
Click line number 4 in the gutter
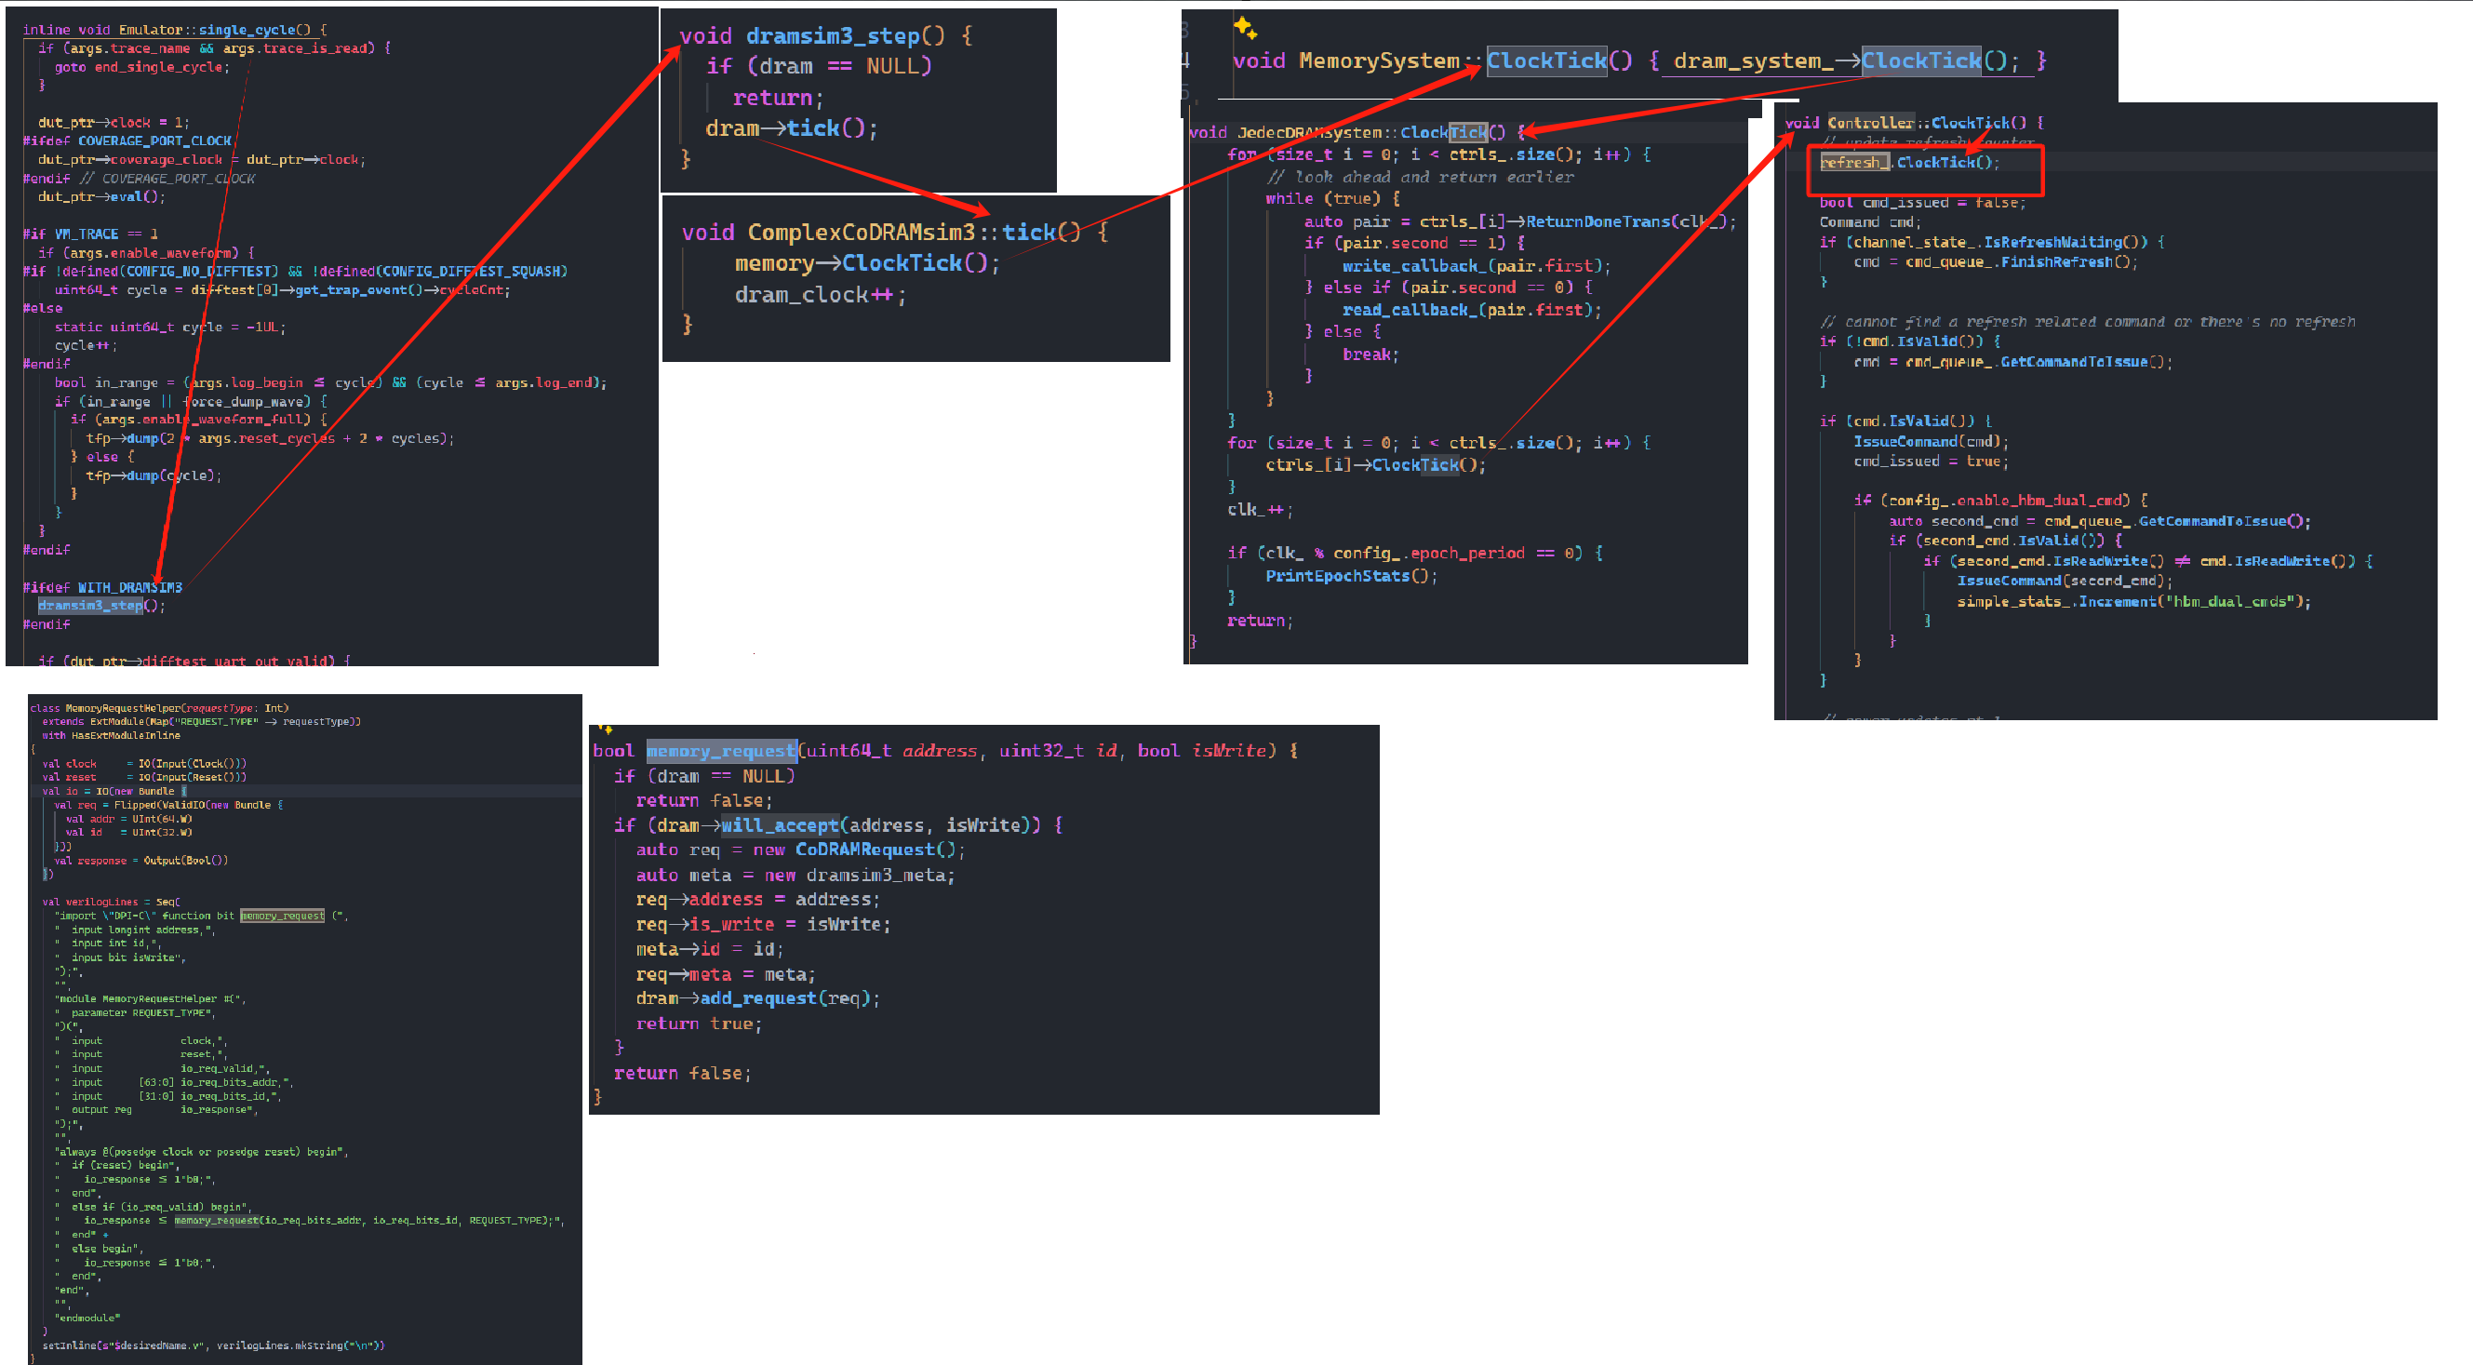point(1185,61)
